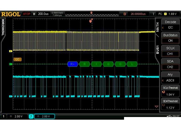
Task: Click the SDAThreshold knob icon
Action: point(163,105)
